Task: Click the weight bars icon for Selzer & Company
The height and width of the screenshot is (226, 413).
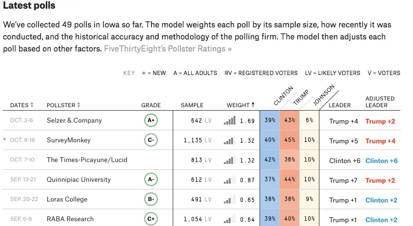Action: [230, 121]
